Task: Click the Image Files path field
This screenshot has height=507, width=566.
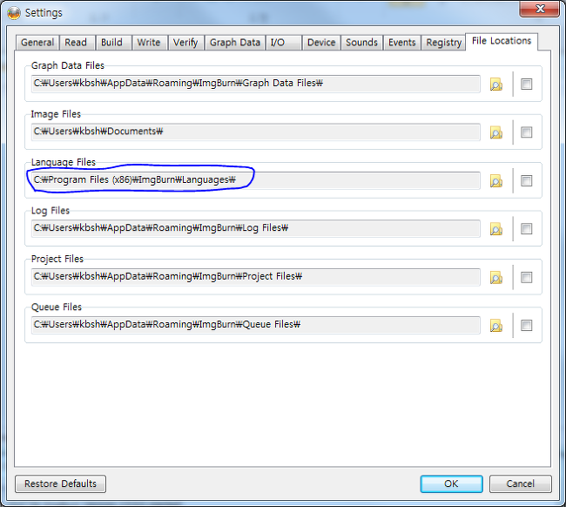Action: click(x=255, y=132)
